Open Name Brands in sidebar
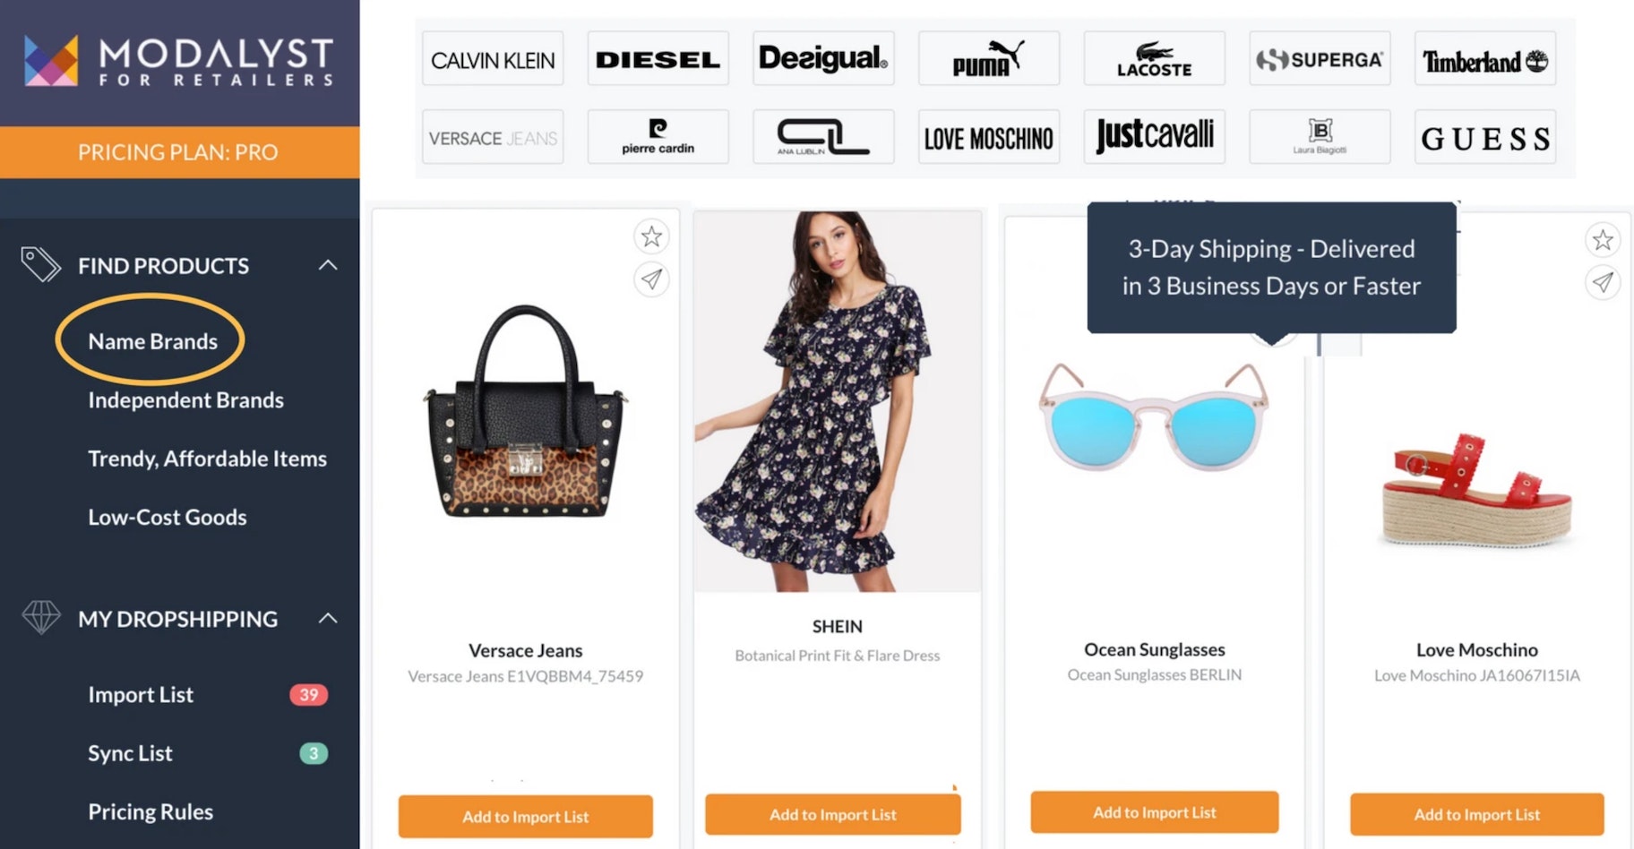The image size is (1634, 849). 152,341
